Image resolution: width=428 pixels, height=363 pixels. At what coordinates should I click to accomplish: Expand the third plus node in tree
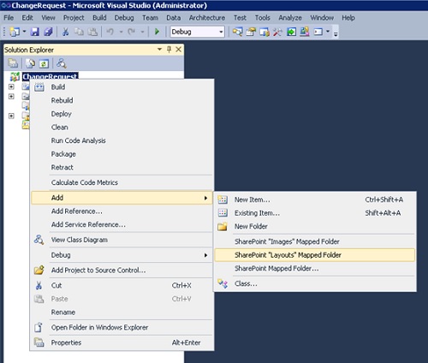[x=11, y=116]
